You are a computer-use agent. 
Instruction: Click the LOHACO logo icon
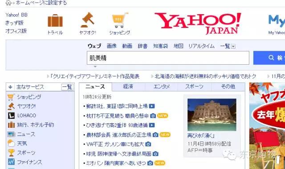click(11, 116)
